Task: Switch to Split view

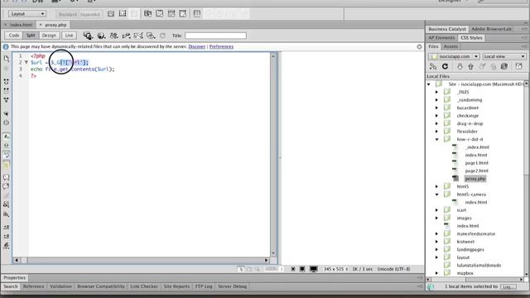Action: [31, 36]
